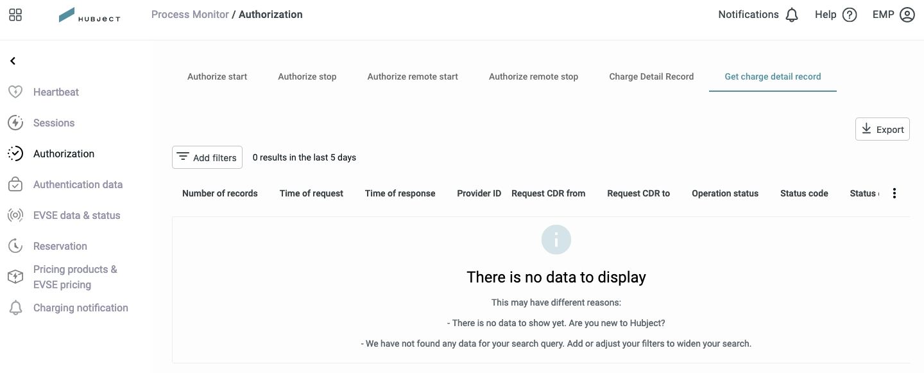The height and width of the screenshot is (373, 924).
Task: Switch to Authorize remote stop tab
Action: [x=533, y=76]
